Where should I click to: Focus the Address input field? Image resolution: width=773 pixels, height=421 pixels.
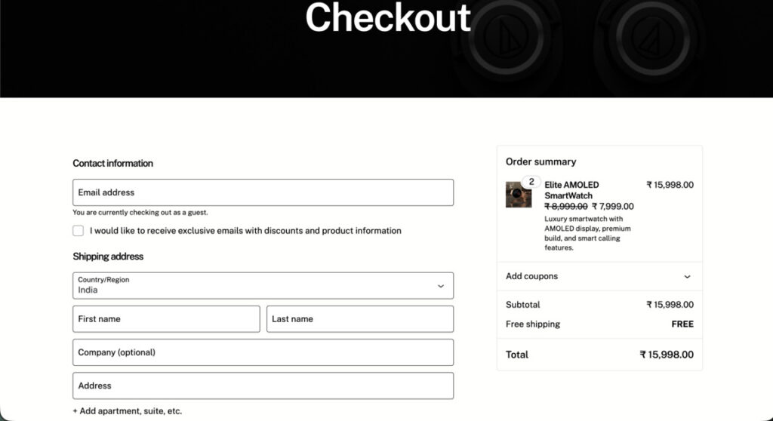(x=263, y=386)
